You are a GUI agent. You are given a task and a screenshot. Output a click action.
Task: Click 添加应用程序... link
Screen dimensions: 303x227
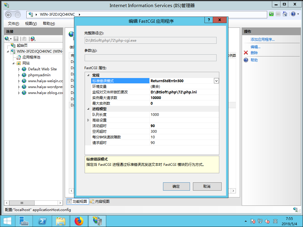tap(262, 39)
